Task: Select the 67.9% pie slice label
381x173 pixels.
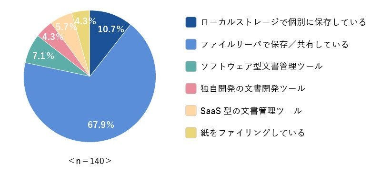Action: [101, 125]
